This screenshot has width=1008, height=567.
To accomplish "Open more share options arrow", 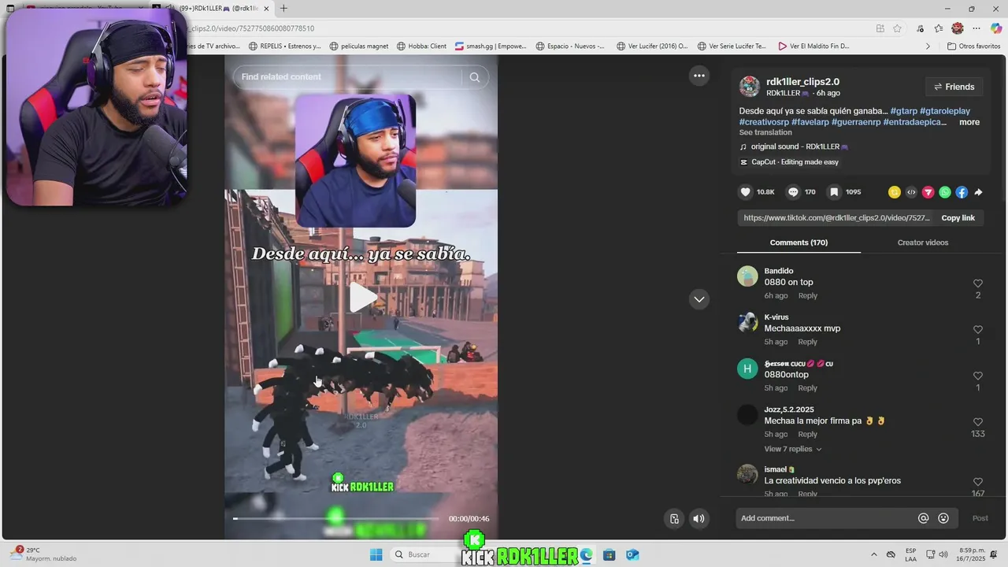I will [x=978, y=192].
